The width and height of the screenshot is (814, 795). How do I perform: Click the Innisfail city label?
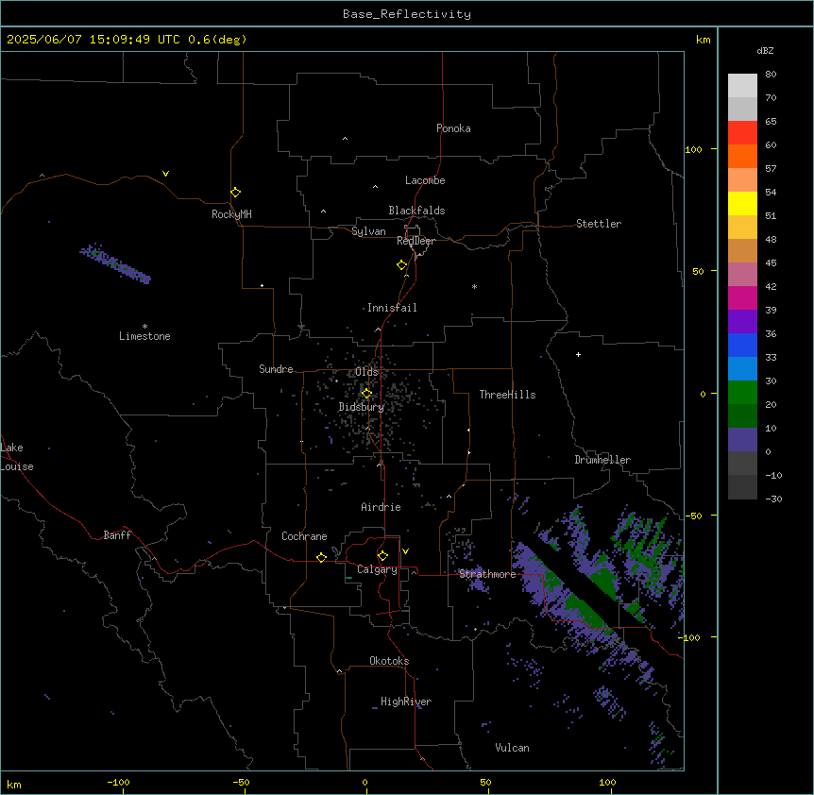pyautogui.click(x=392, y=308)
